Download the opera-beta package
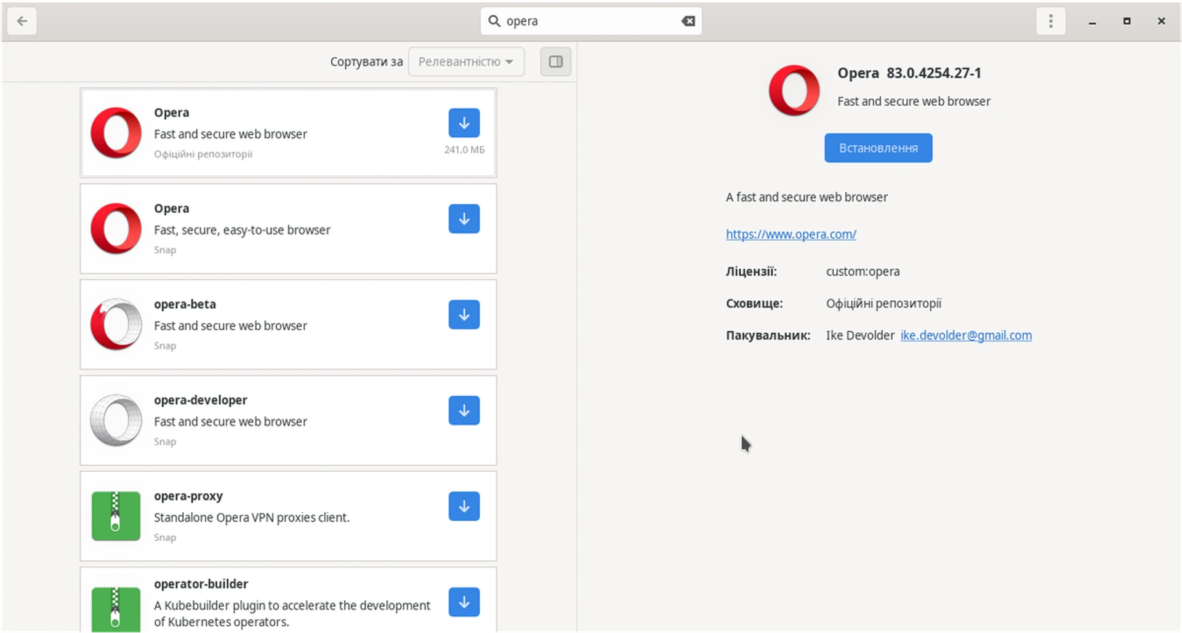The height and width of the screenshot is (633, 1182). 464,315
